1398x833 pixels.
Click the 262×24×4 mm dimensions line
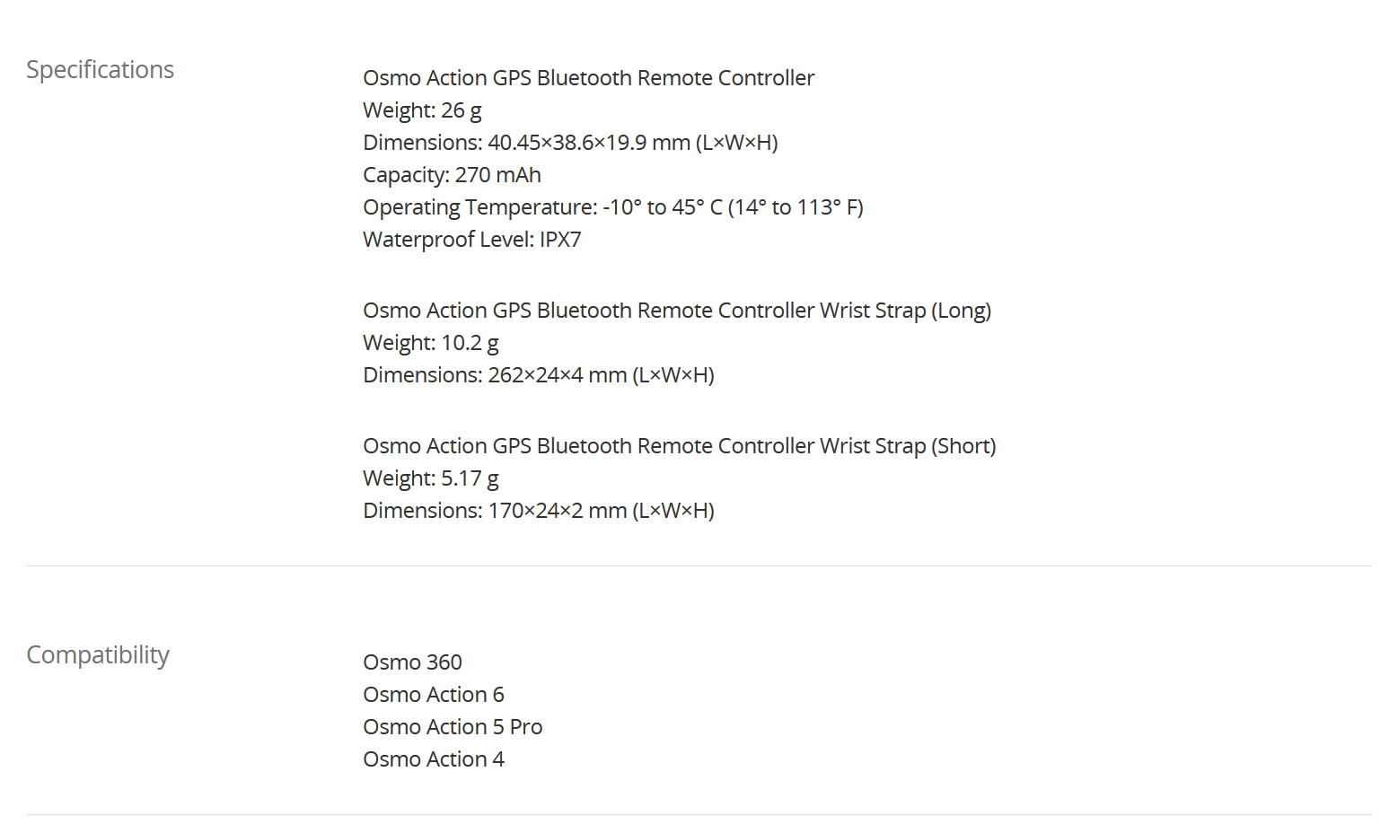(538, 375)
